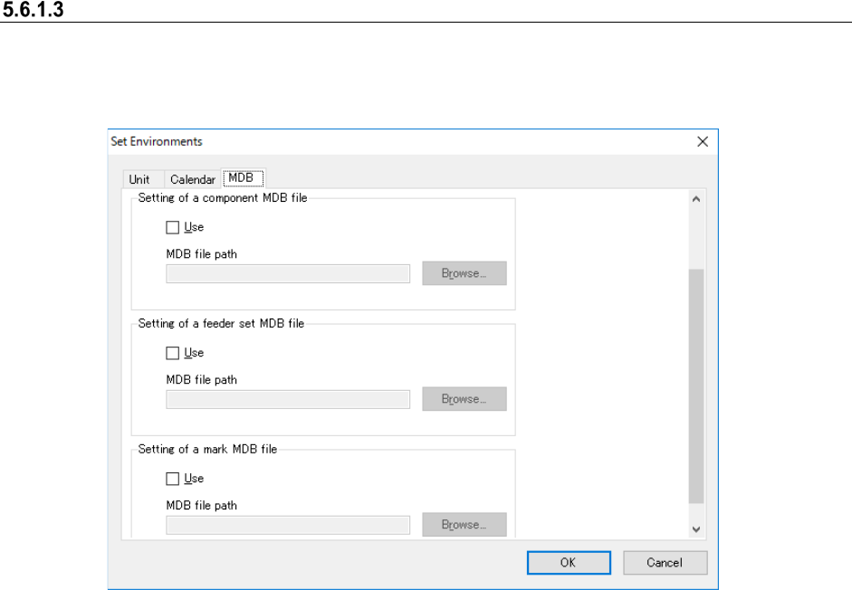
Task: Click the mark MDB file path field
Action: [288, 525]
